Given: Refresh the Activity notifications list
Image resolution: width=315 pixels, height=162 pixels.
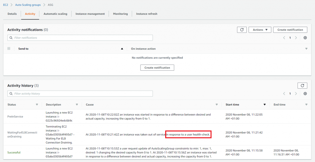Looking at the screenshot, I should (242, 30).
